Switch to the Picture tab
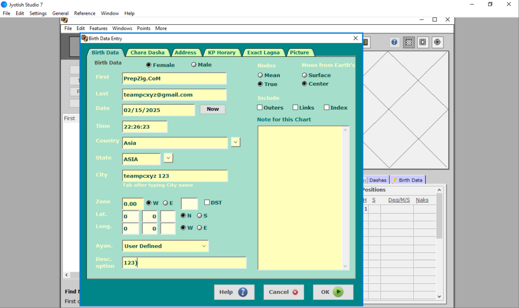This screenshot has width=519, height=308. pyautogui.click(x=299, y=52)
